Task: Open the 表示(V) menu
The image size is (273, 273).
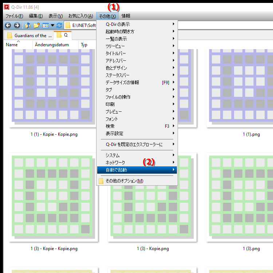Action: pos(56,16)
